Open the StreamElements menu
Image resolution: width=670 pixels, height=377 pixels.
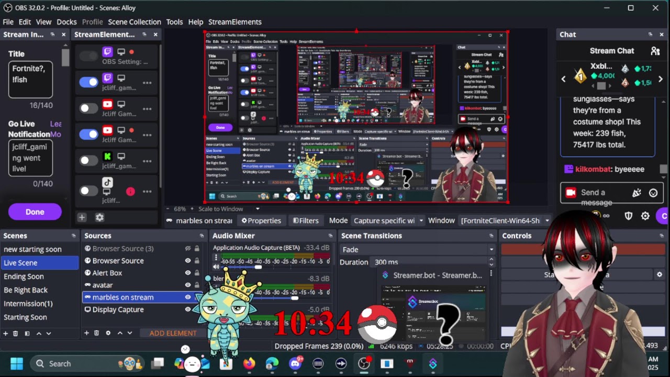tap(235, 22)
